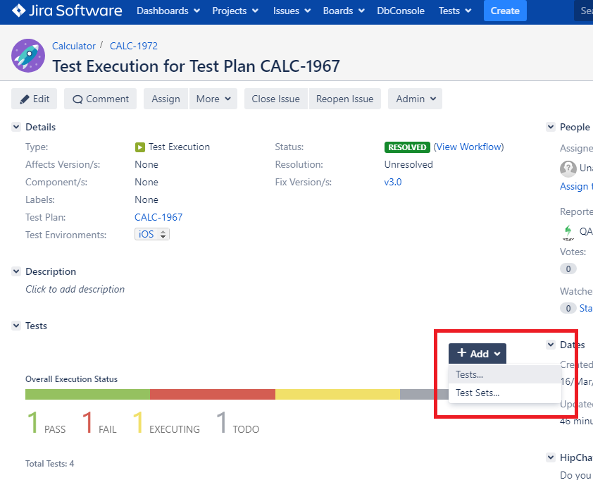Click the unassigned user avatar icon
The width and height of the screenshot is (593, 480).
[568, 168]
